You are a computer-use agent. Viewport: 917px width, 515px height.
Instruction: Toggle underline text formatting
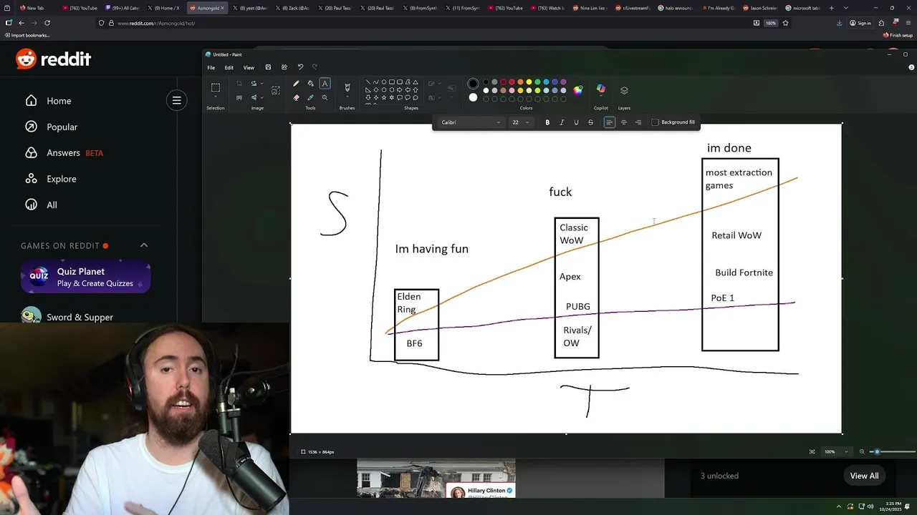(x=576, y=122)
